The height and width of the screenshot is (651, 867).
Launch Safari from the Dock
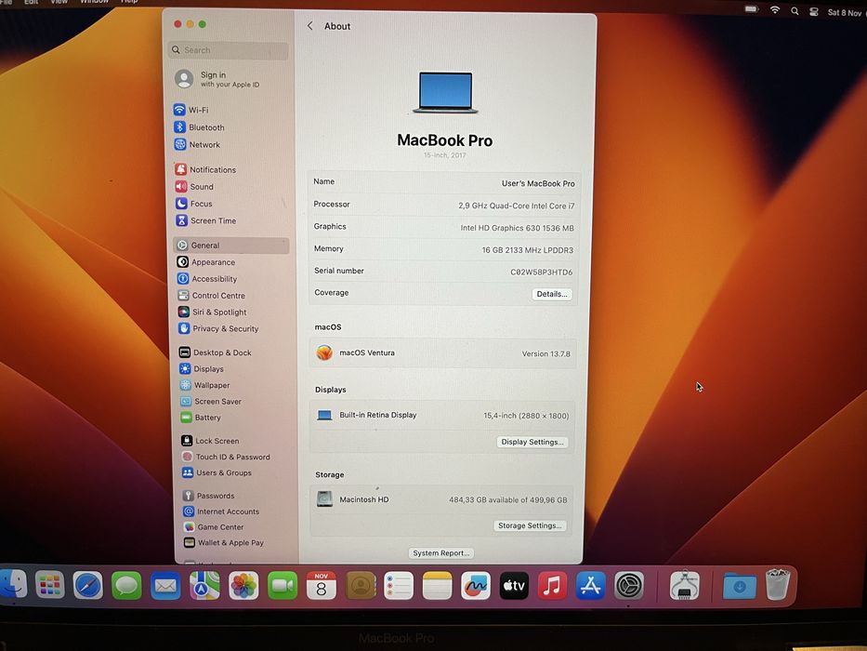88,585
